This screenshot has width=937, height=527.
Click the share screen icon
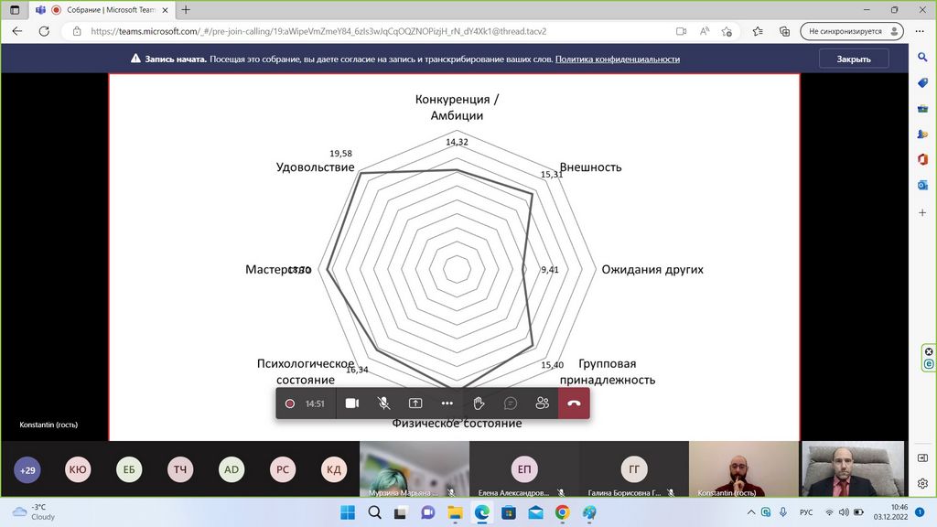coord(415,403)
